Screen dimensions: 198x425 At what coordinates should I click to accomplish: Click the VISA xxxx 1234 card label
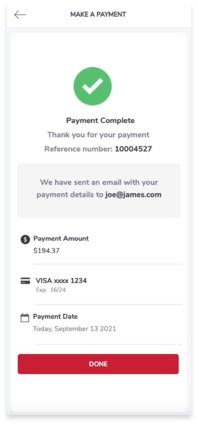[61, 281]
